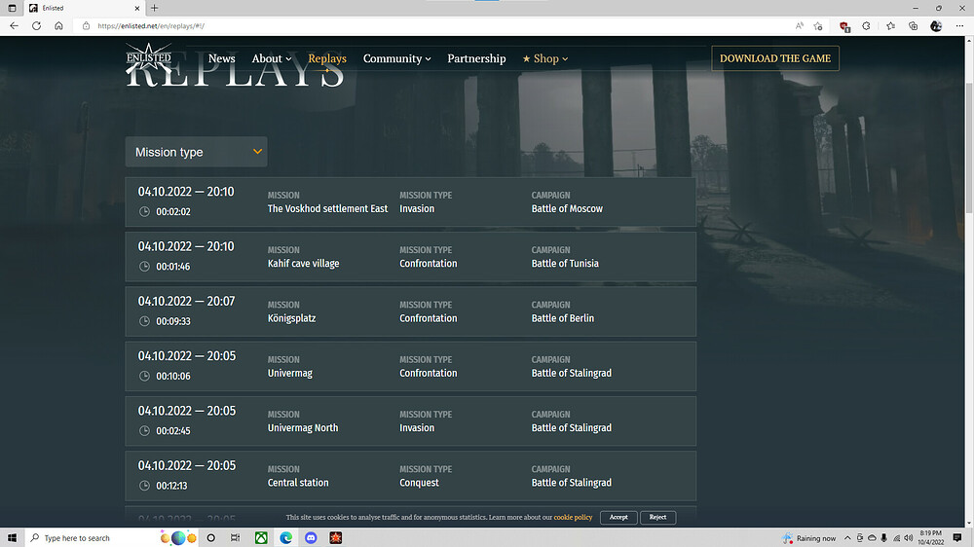Open the Shop dropdown menu

pyautogui.click(x=544, y=58)
